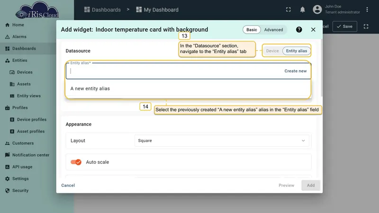
Task: Click the Customers people icon
Action: point(7,143)
